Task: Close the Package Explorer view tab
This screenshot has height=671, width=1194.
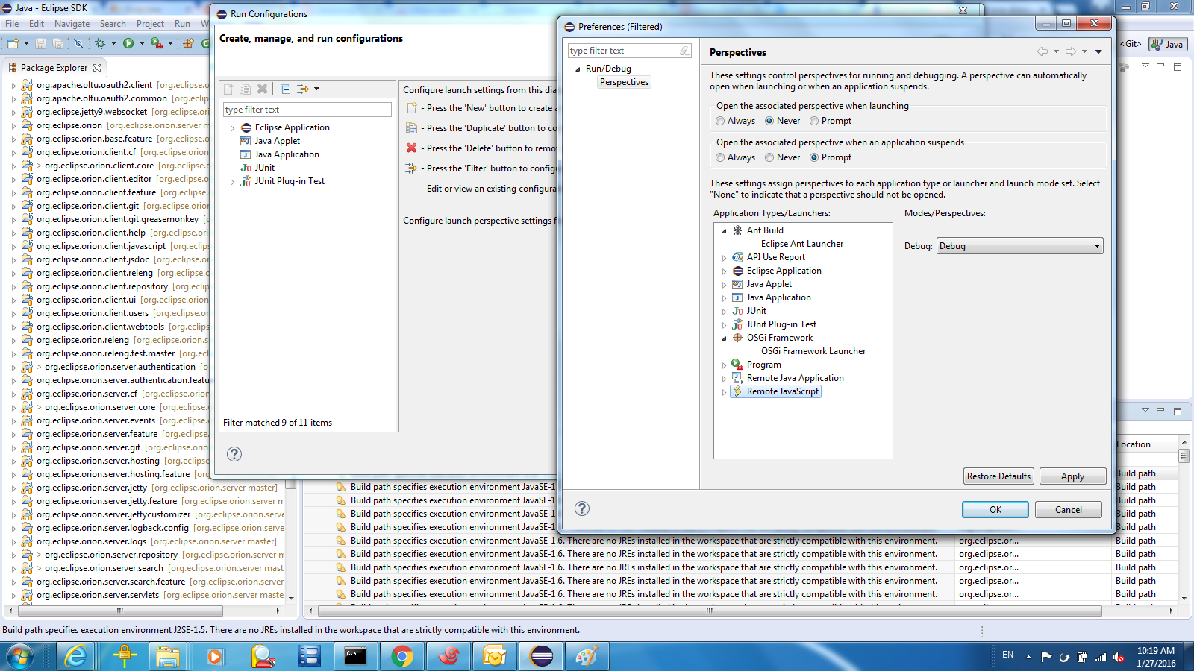Action: pyautogui.click(x=97, y=67)
